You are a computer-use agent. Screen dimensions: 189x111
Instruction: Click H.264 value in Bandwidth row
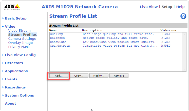pos(166,42)
